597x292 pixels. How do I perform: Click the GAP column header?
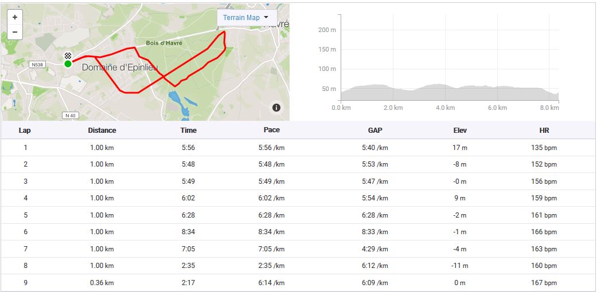point(374,130)
